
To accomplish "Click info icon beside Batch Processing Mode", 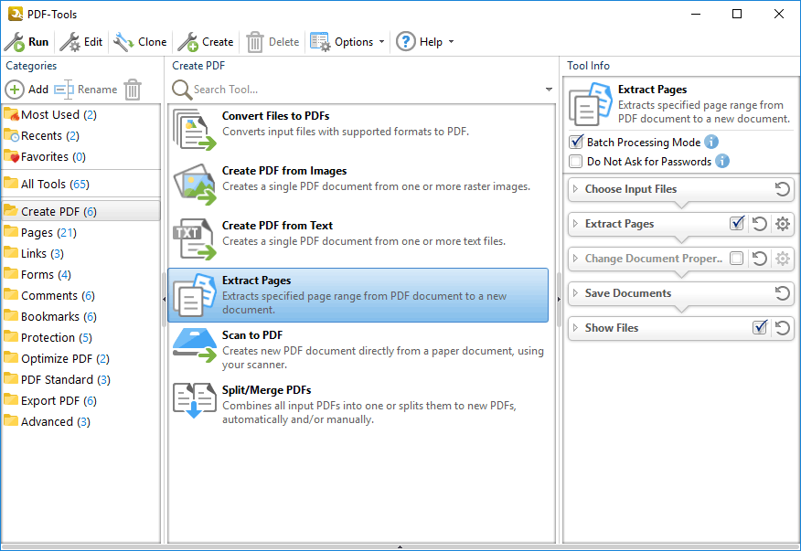I will [711, 142].
